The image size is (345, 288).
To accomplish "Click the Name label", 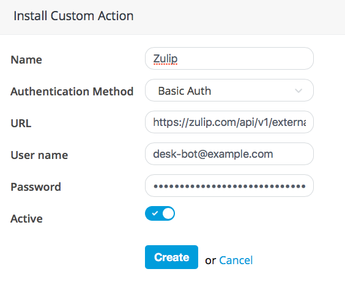I will [26, 60].
